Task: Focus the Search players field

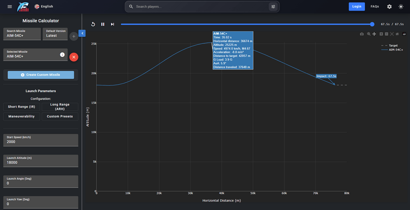Action: (x=202, y=7)
